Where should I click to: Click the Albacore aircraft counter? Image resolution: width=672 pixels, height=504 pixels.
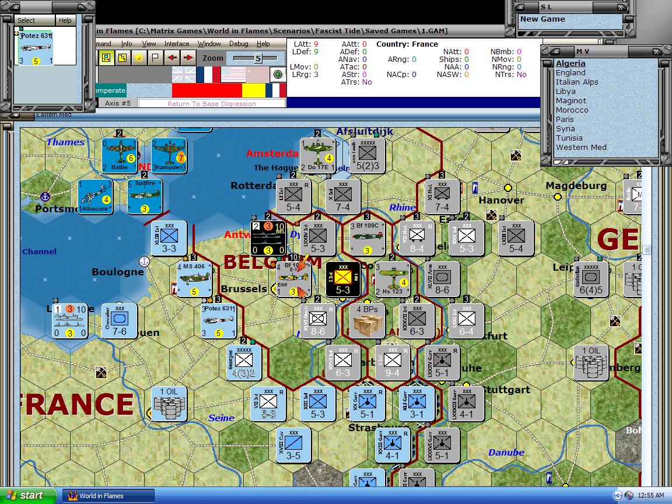click(x=95, y=196)
